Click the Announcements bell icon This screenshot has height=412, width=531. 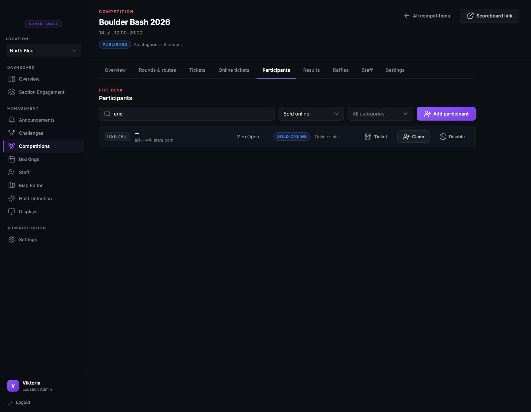tap(12, 120)
